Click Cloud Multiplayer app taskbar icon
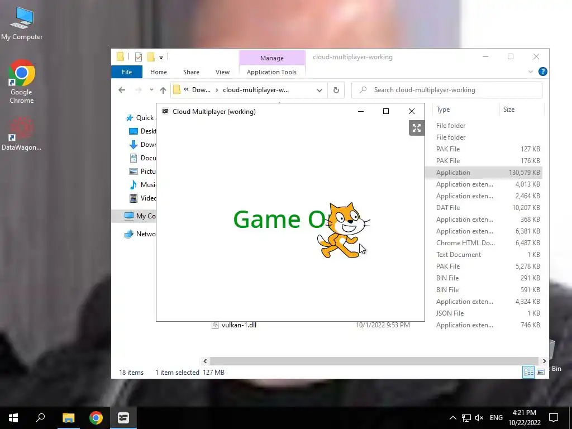This screenshot has width=572, height=429. tap(123, 418)
